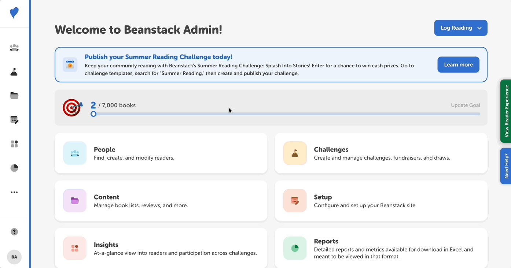Image resolution: width=511 pixels, height=268 pixels.
Task: Click the Learn more button
Action: pyautogui.click(x=458, y=64)
